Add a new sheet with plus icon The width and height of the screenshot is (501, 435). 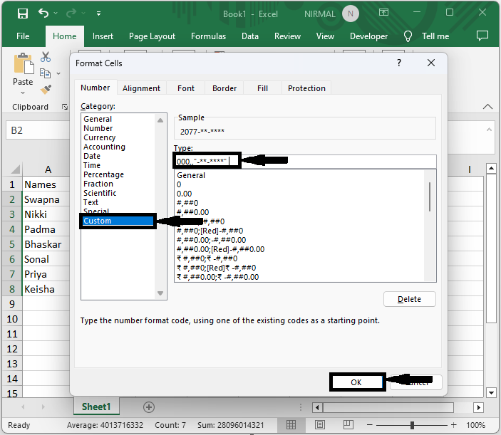[x=148, y=407]
